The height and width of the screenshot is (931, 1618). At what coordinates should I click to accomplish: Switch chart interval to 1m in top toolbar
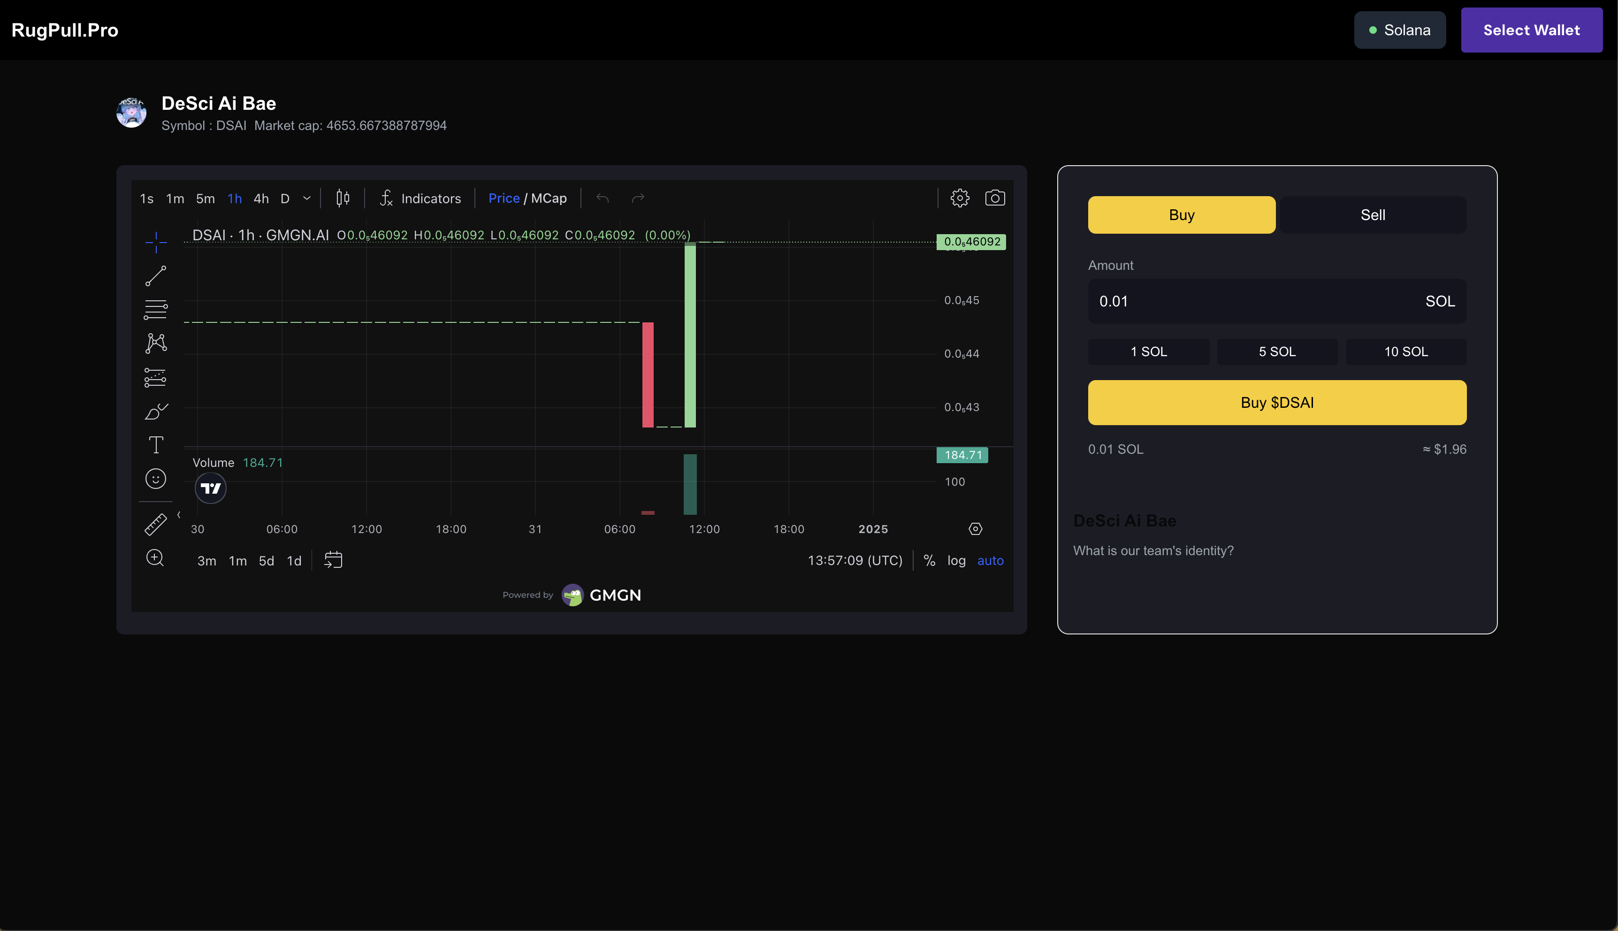click(175, 199)
